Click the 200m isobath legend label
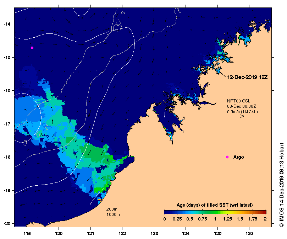The image size is (287, 239). 112,209
